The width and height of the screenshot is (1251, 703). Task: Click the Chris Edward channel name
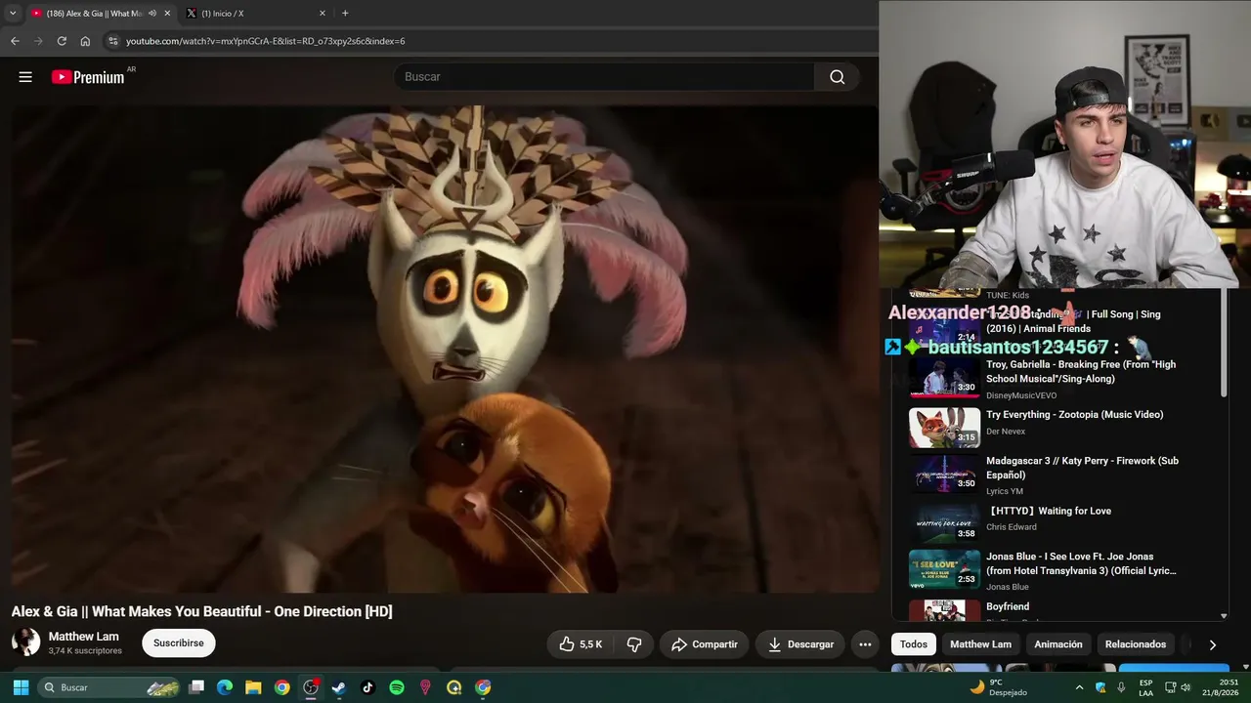1013,527
